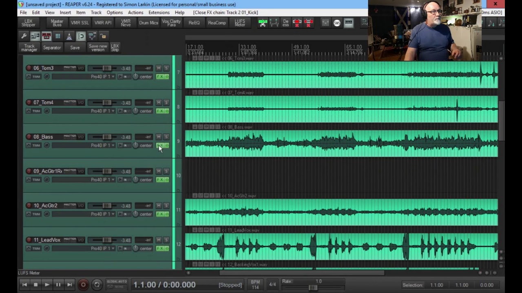This screenshot has width=522, height=293.
Task: Open I/O routing for 11_LeadVox track
Action: 81,240
